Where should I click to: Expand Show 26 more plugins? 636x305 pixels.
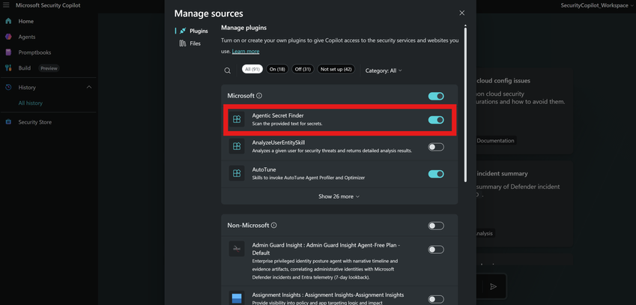pyautogui.click(x=339, y=196)
